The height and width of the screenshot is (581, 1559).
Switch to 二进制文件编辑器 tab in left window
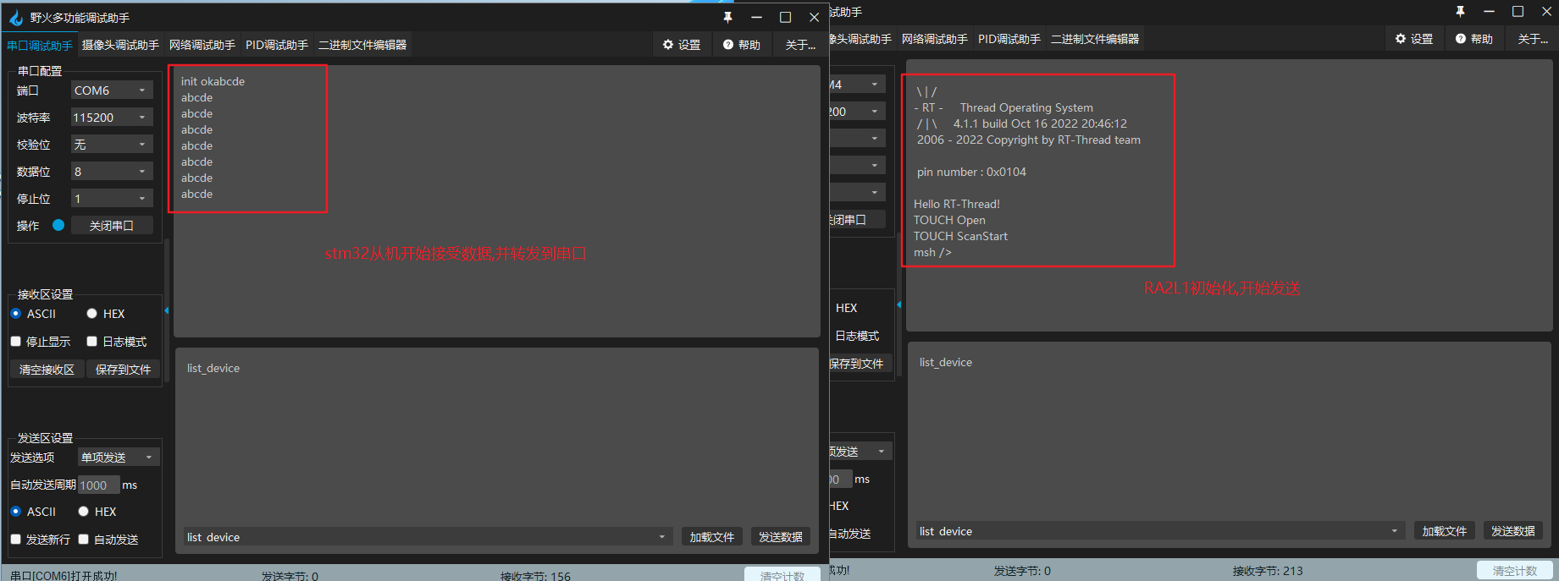[x=362, y=45]
